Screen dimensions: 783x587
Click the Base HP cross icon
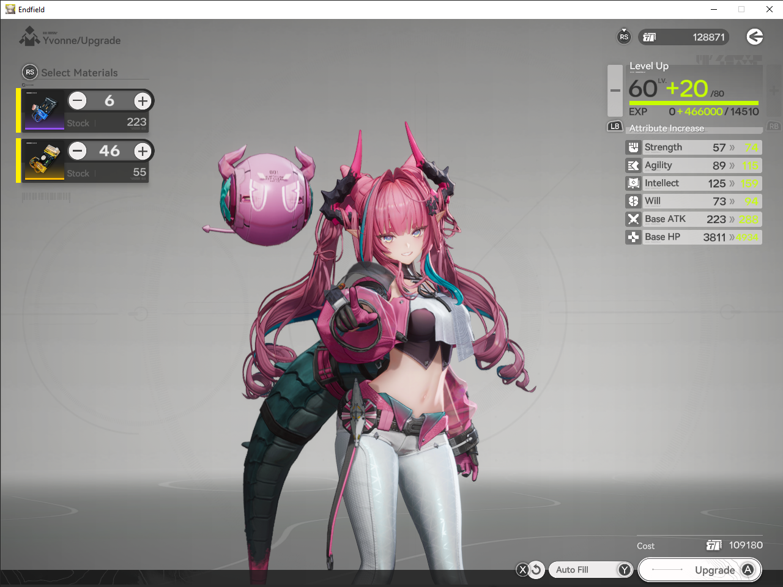click(633, 237)
